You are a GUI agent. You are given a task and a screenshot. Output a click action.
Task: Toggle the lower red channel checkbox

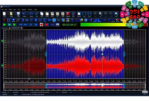pos(2,65)
